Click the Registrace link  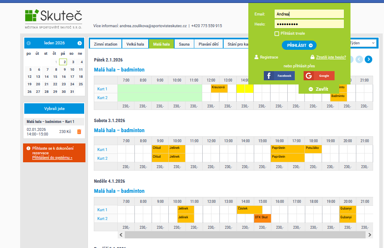[x=269, y=57]
